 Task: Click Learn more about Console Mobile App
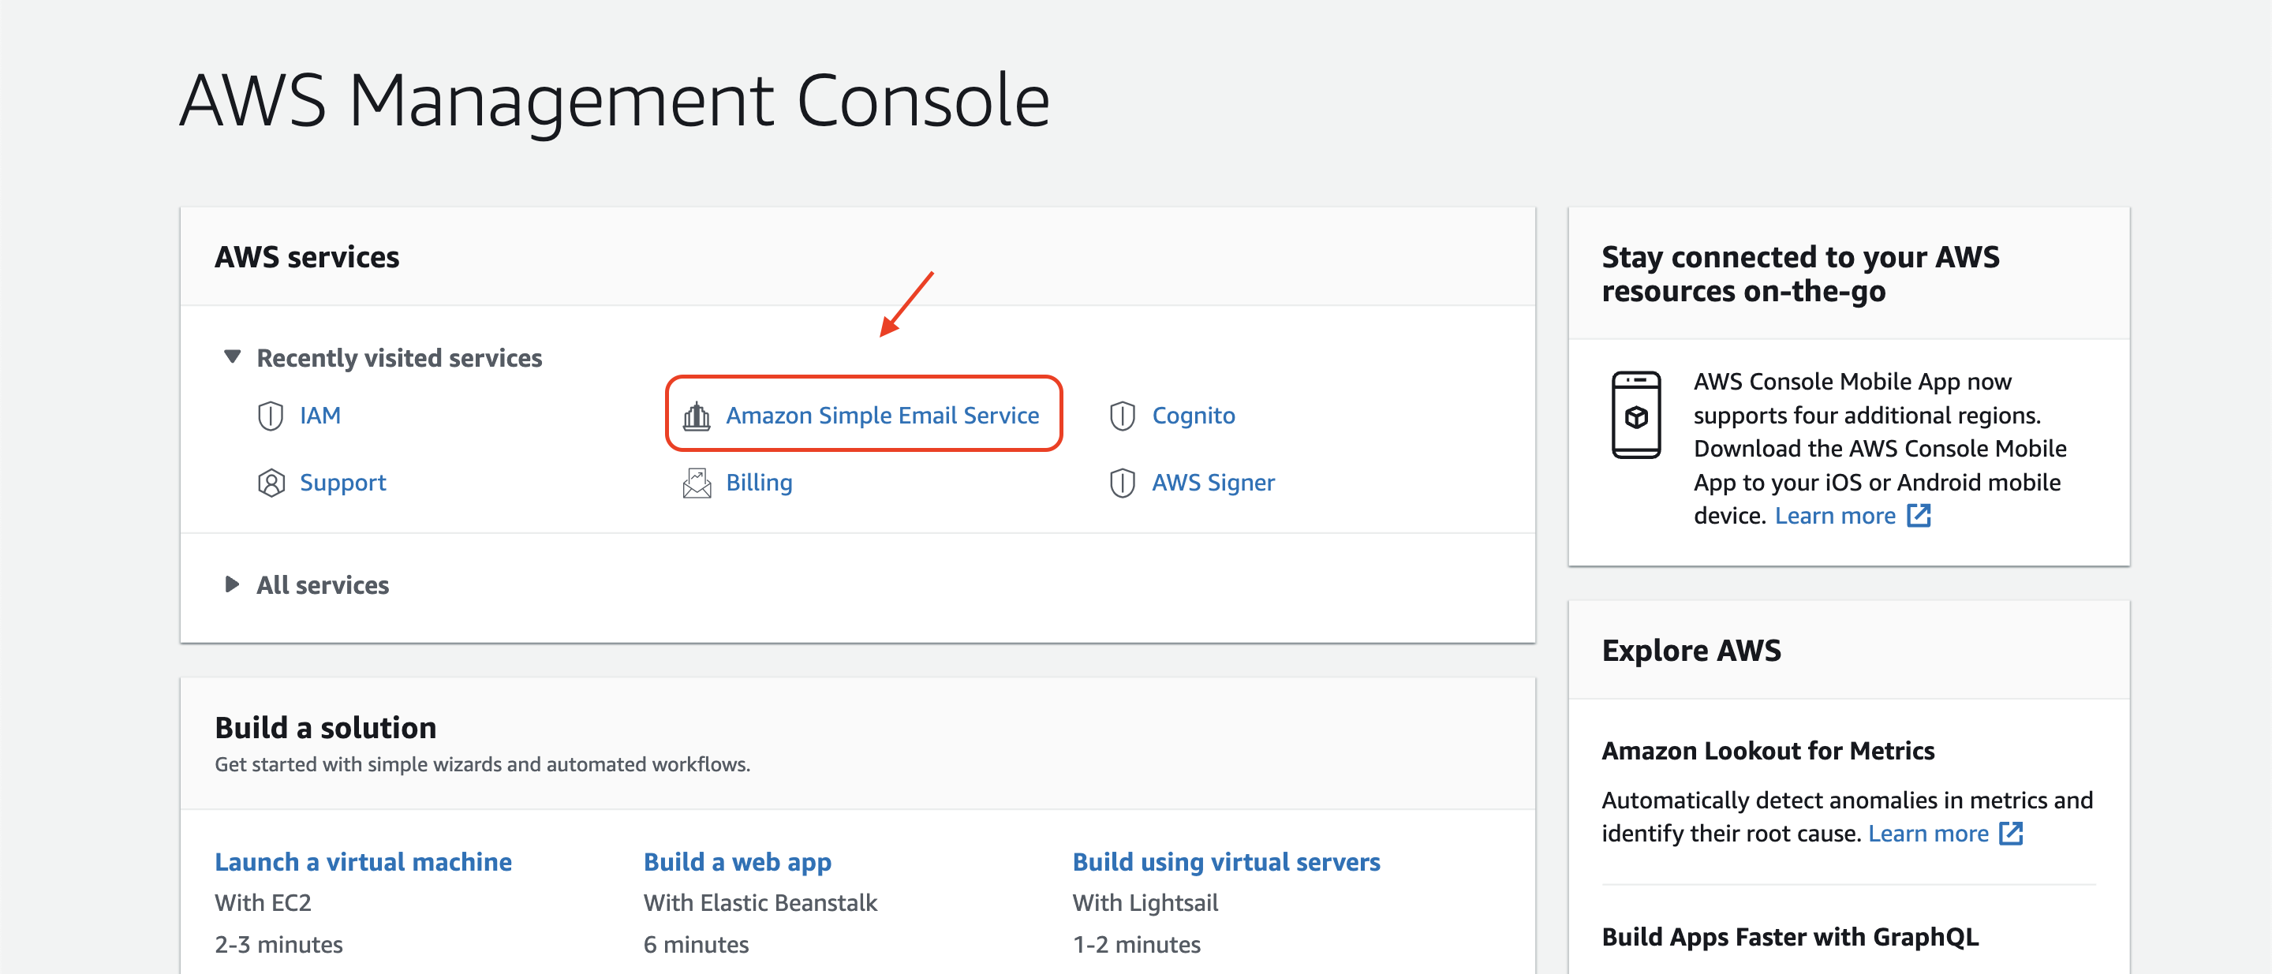(1834, 516)
